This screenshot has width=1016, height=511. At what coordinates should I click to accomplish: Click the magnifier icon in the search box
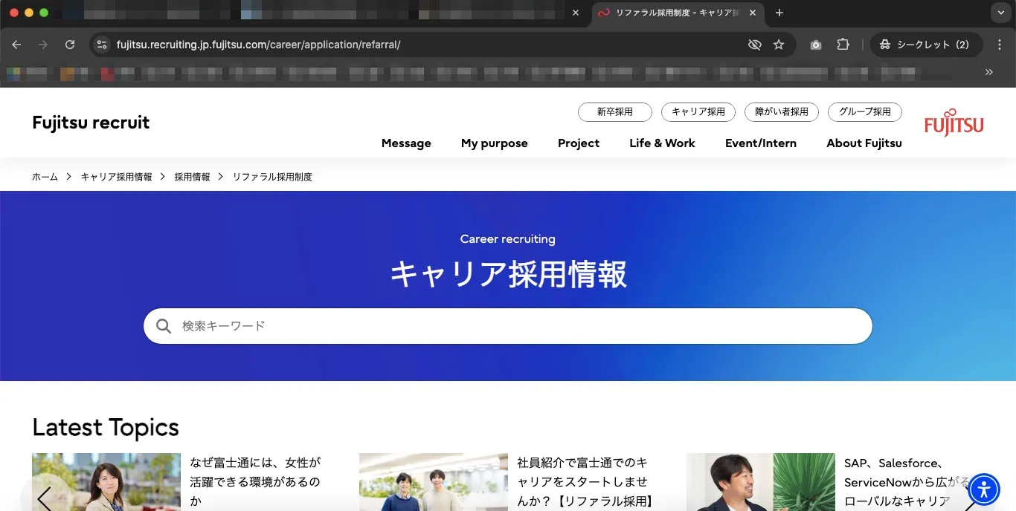[164, 326]
